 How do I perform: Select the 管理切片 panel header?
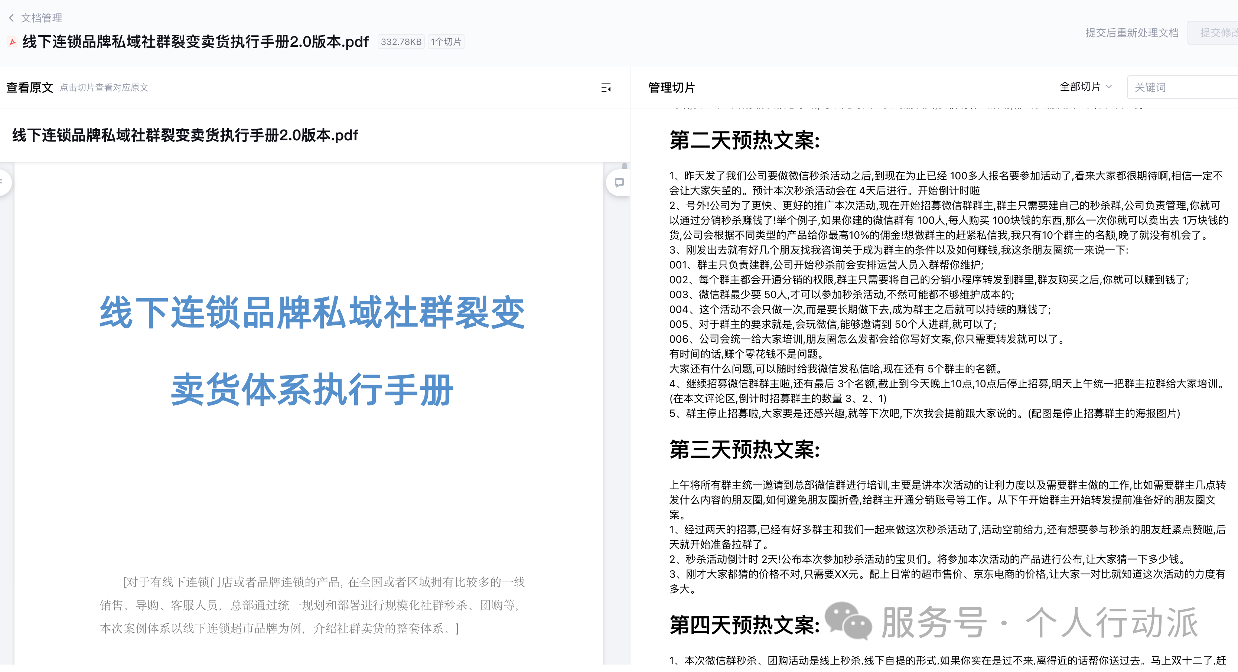click(x=671, y=88)
